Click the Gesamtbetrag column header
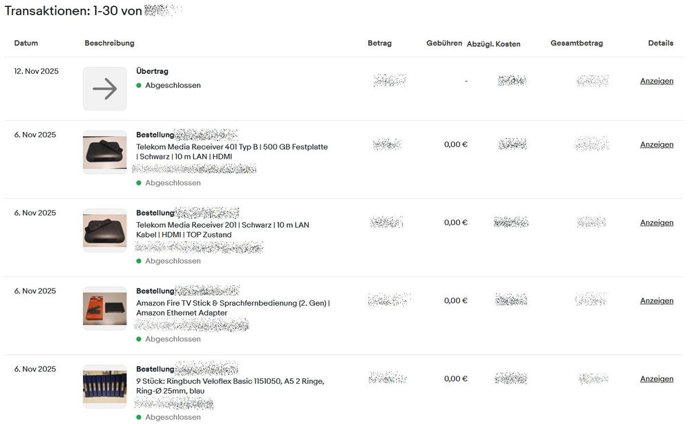Viewport: 690px width, 424px height. coord(576,43)
